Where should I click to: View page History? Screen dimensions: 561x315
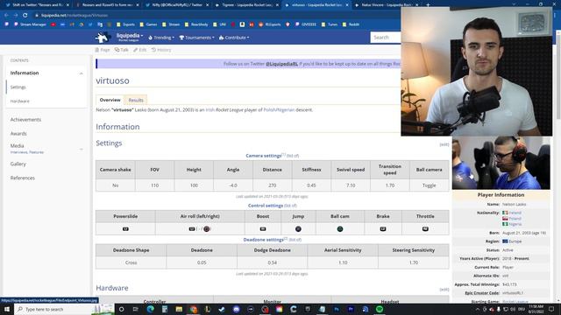[161, 50]
